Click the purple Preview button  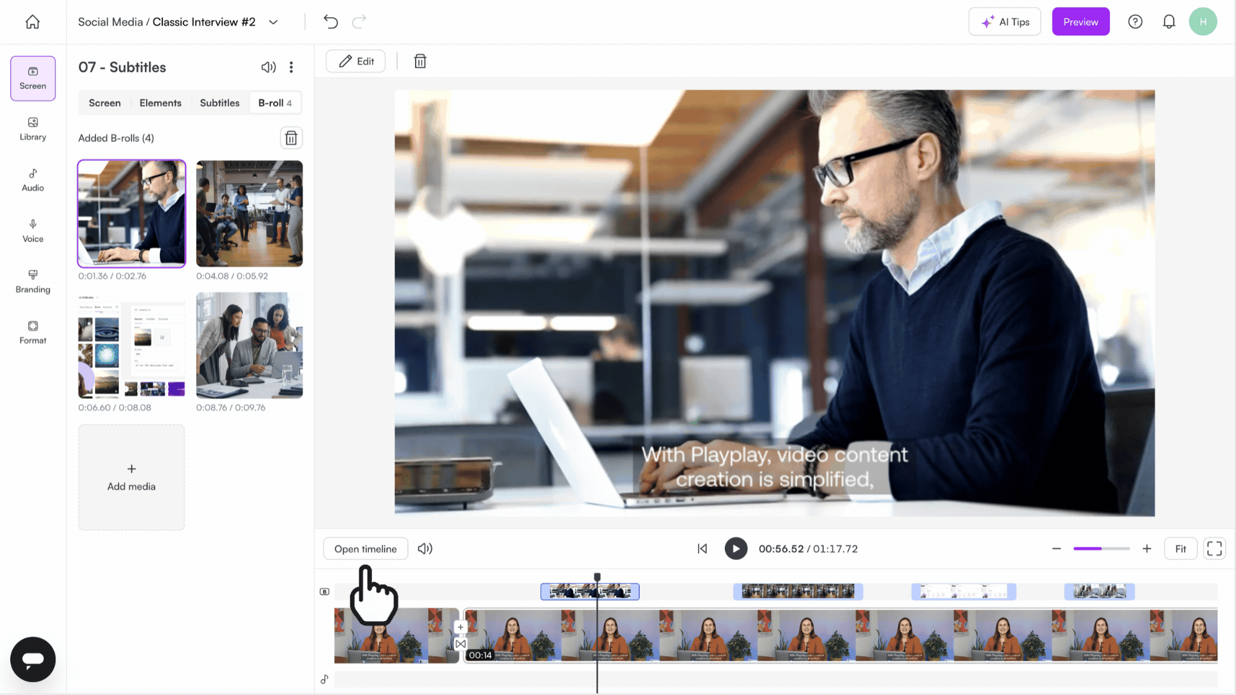pos(1081,22)
